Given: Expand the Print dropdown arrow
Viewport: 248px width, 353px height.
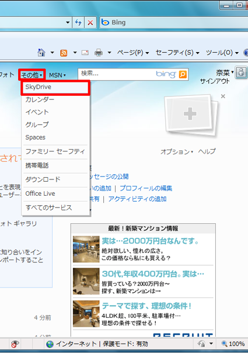Looking at the screenshot, I should pyautogui.click(x=109, y=53).
